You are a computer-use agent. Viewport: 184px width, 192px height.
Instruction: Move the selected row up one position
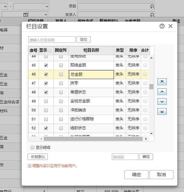click(x=162, y=92)
